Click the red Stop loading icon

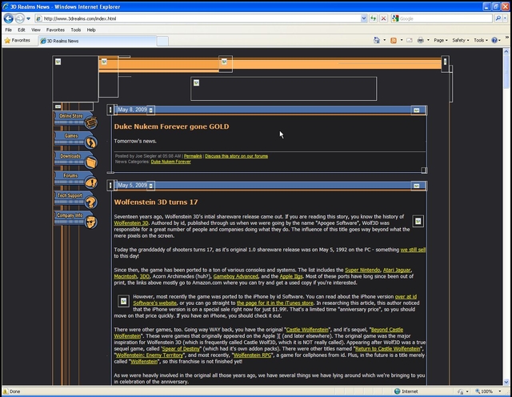point(383,18)
